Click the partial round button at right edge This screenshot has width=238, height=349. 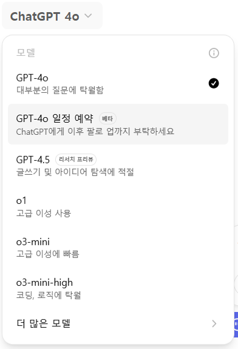236,284
